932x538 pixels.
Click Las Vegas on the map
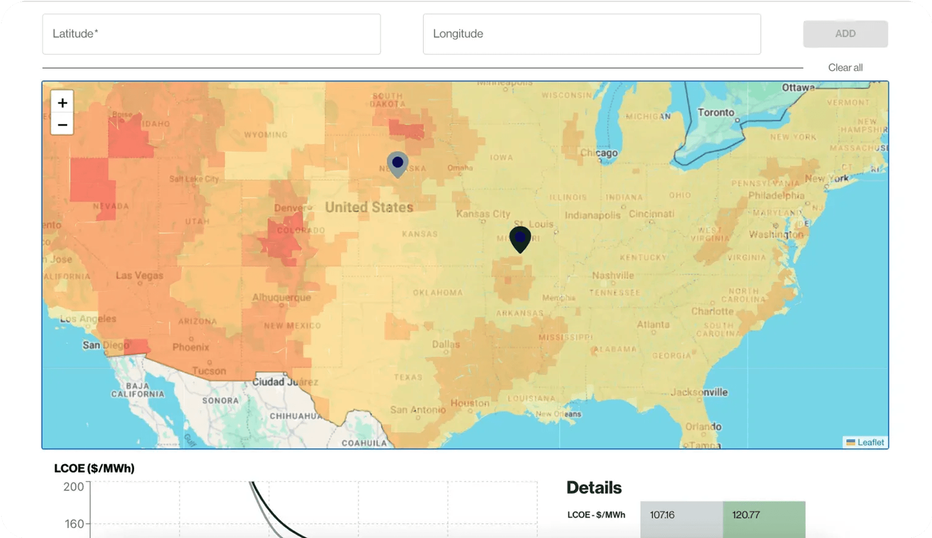(x=140, y=276)
